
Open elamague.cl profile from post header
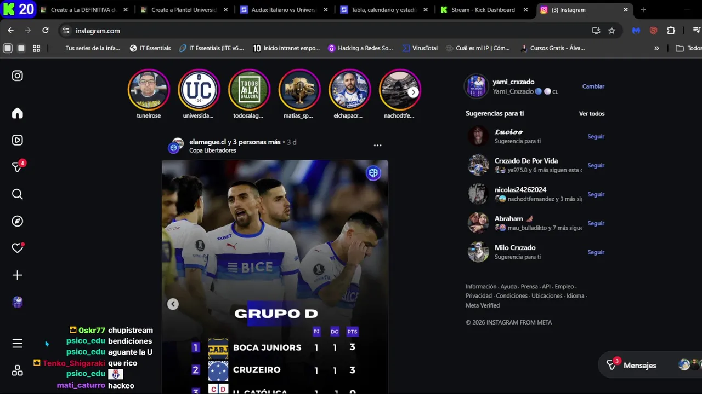pos(207,142)
